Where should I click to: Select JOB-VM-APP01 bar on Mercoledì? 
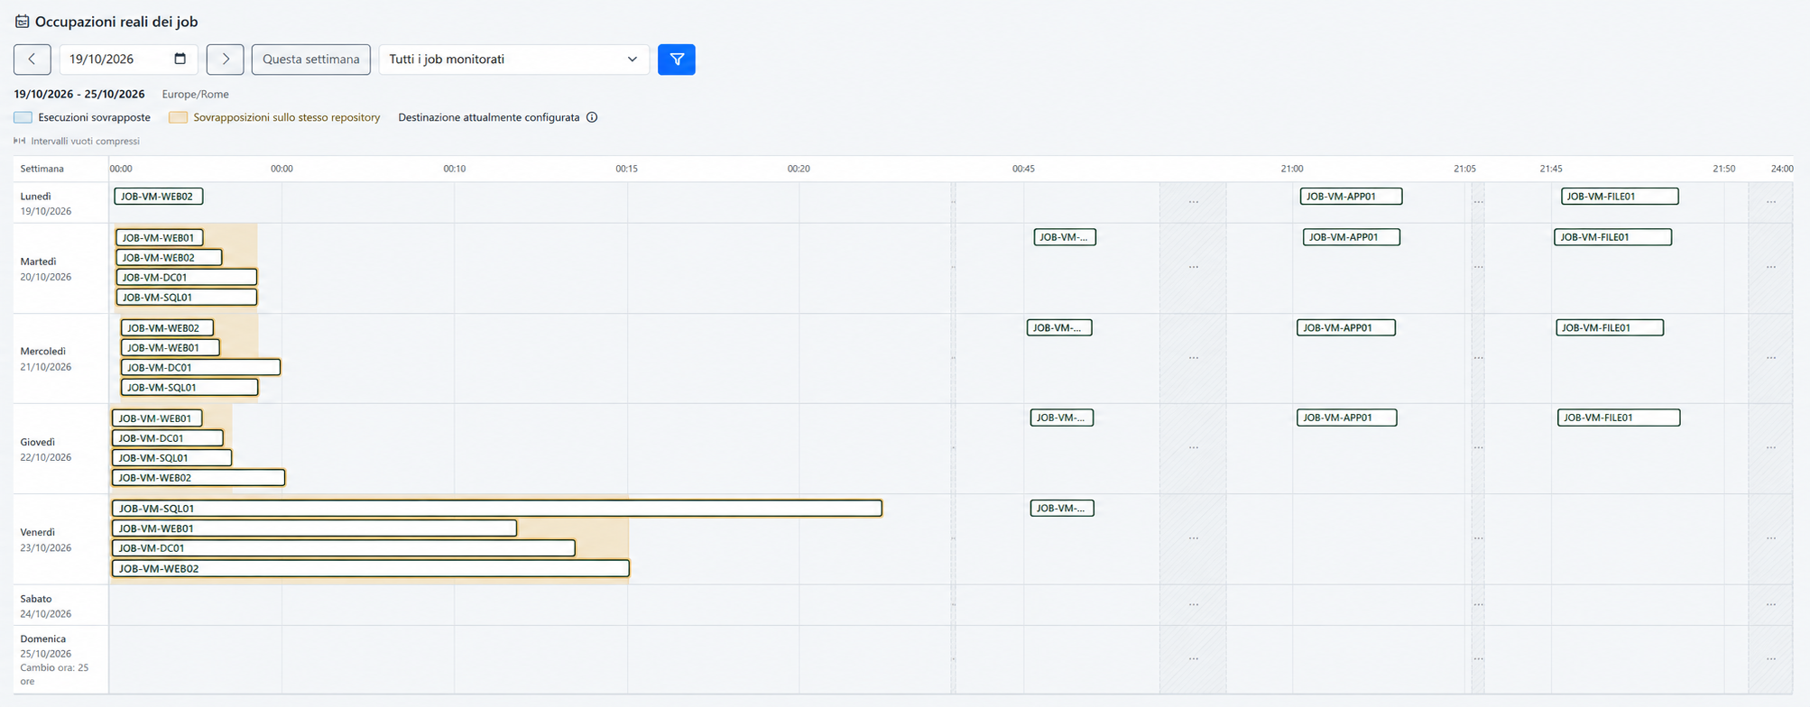[1346, 327]
